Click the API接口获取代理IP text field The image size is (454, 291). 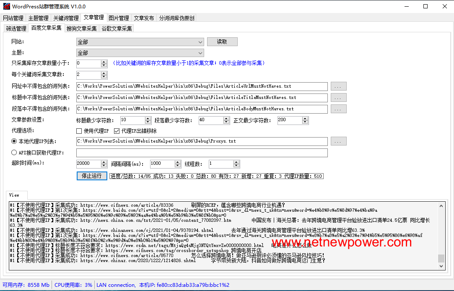tap(202, 153)
